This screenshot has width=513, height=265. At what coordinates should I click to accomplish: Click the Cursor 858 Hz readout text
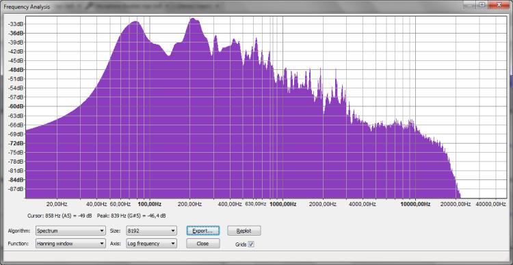(60, 216)
